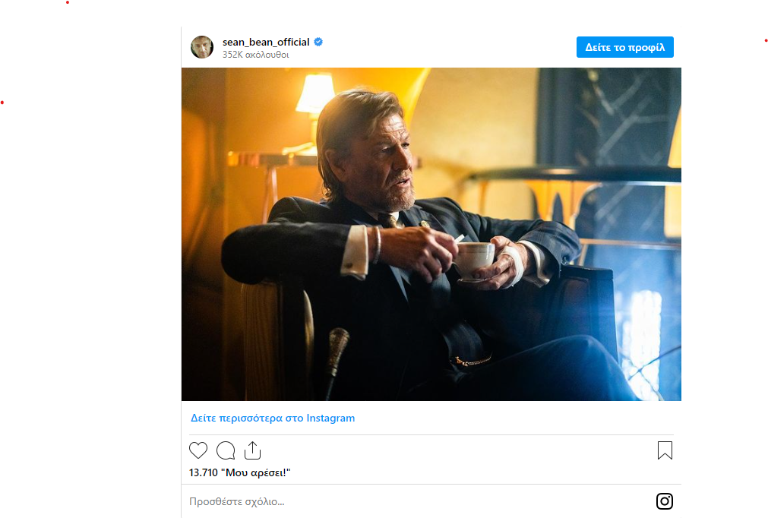Save the post with the bookmark icon

tap(665, 450)
